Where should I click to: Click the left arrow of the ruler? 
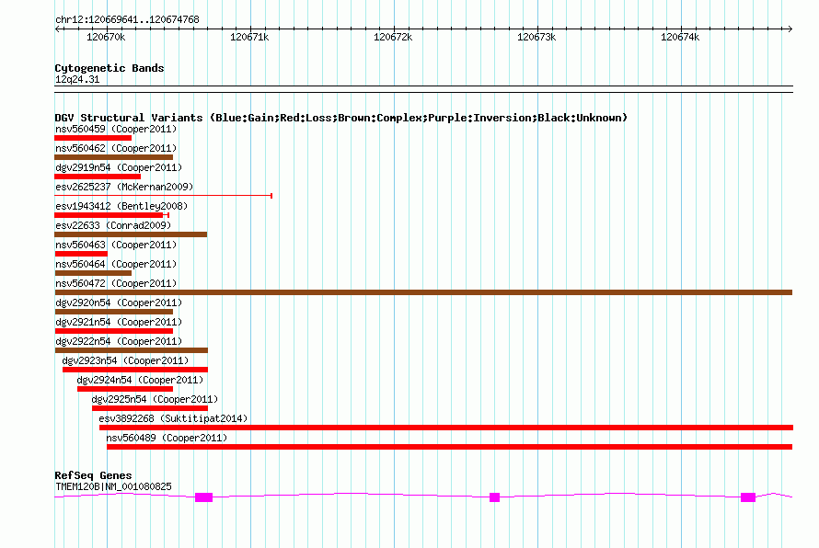pos(57,29)
